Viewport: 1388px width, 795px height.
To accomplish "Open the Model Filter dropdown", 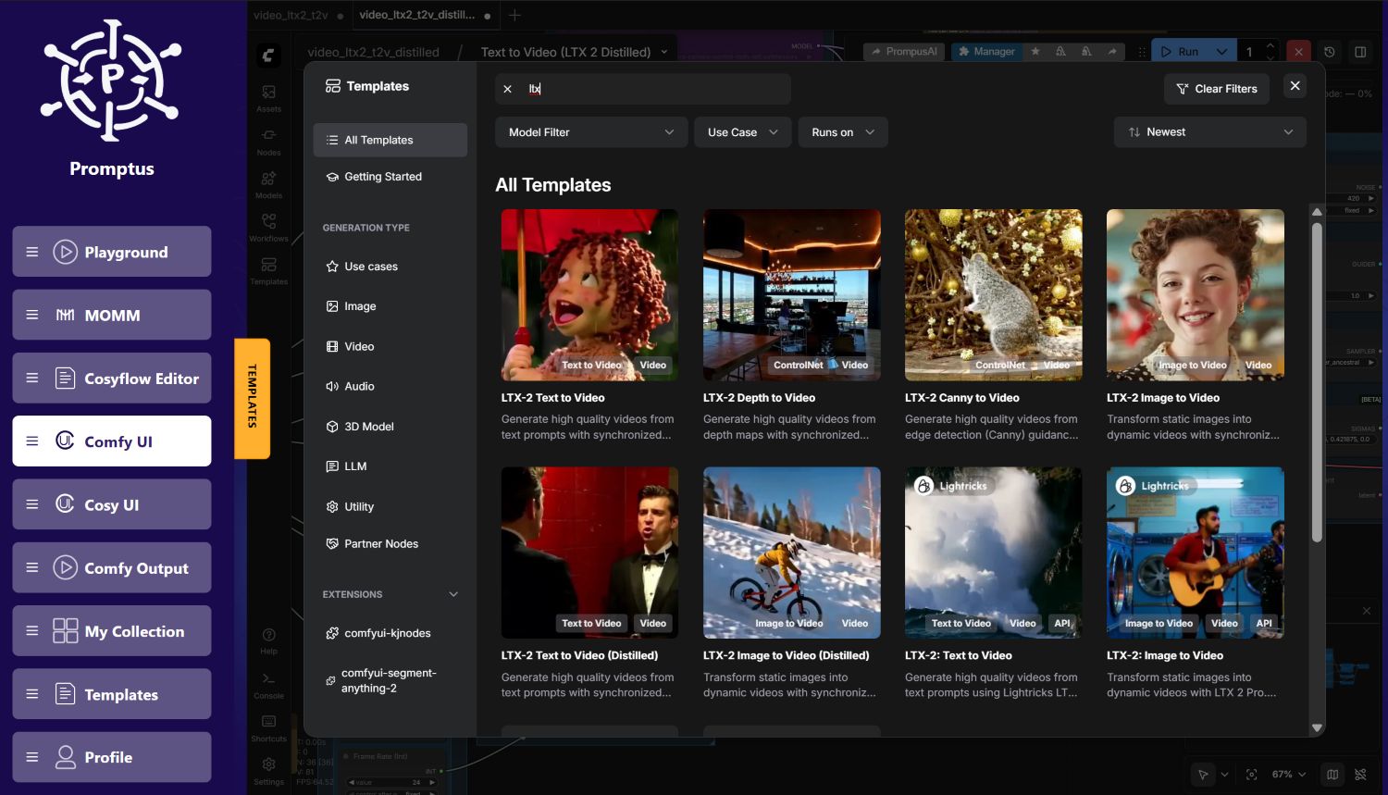I will tap(590, 132).
